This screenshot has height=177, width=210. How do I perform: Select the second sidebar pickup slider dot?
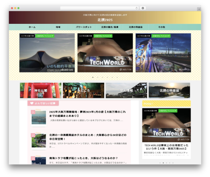click(163, 163)
